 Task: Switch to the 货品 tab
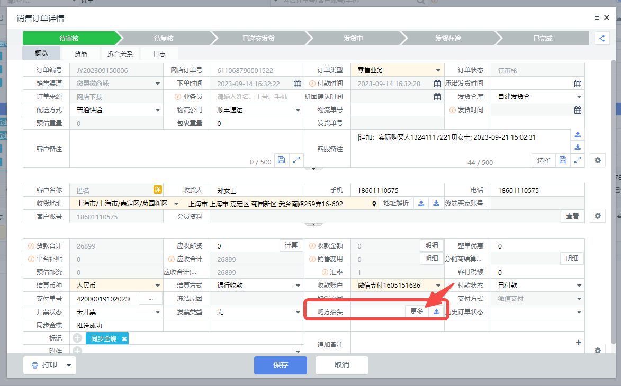pos(80,53)
